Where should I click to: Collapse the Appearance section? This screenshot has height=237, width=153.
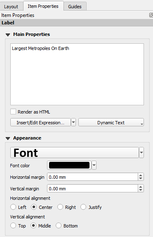point(8,138)
